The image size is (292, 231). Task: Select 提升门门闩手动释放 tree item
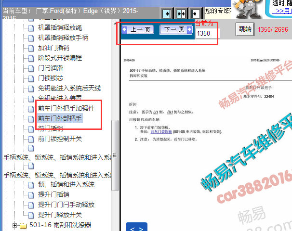tap(66, 205)
